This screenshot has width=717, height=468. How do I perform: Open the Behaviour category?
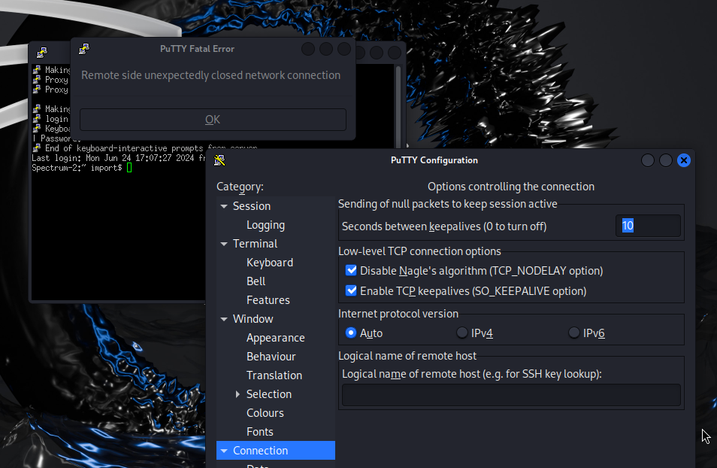[x=271, y=356]
